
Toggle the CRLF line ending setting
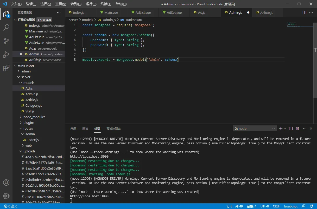tap(276, 206)
